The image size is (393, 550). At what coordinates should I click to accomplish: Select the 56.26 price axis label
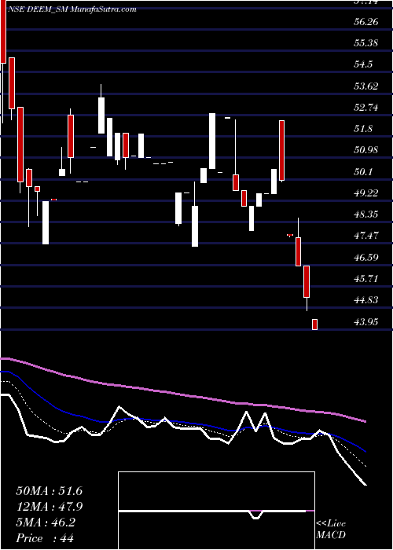(365, 22)
